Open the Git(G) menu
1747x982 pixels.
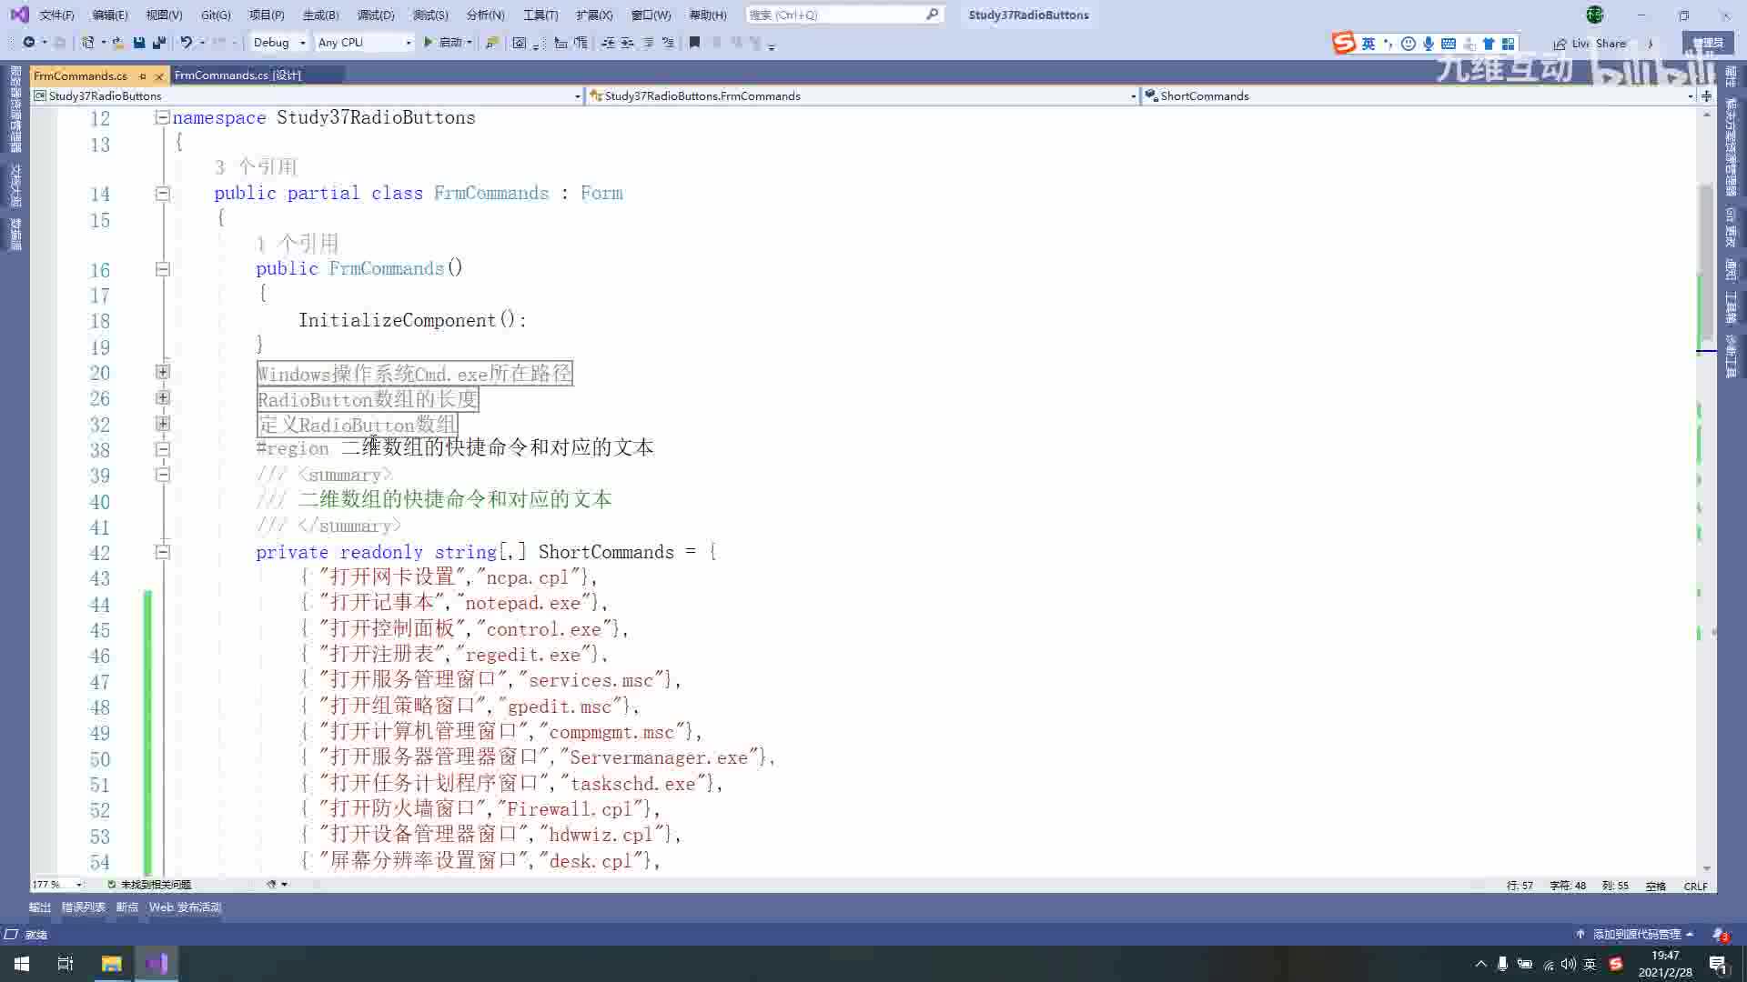click(x=216, y=15)
